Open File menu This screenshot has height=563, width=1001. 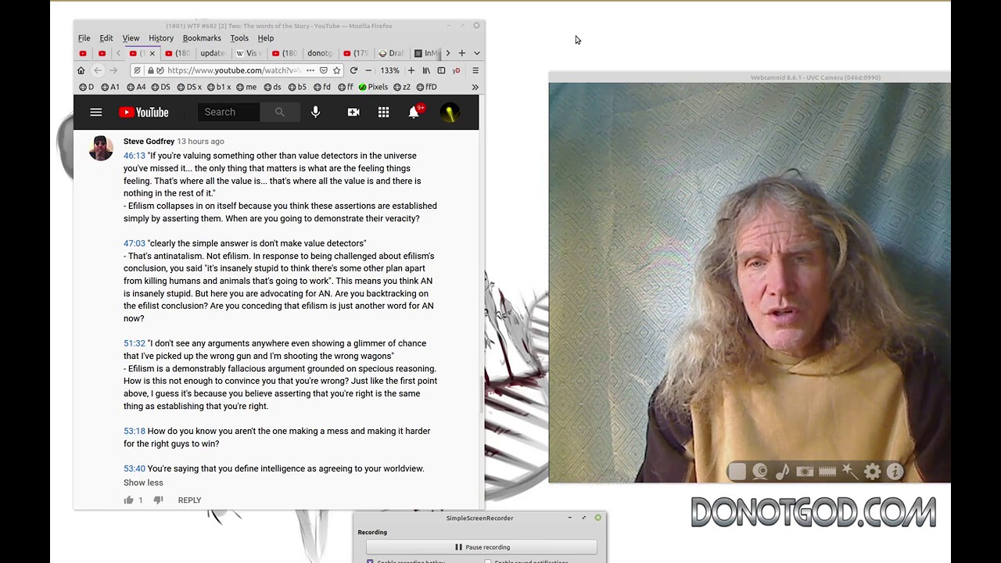[x=84, y=38]
